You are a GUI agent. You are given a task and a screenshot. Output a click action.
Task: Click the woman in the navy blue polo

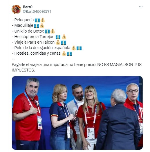[x=61, y=116]
